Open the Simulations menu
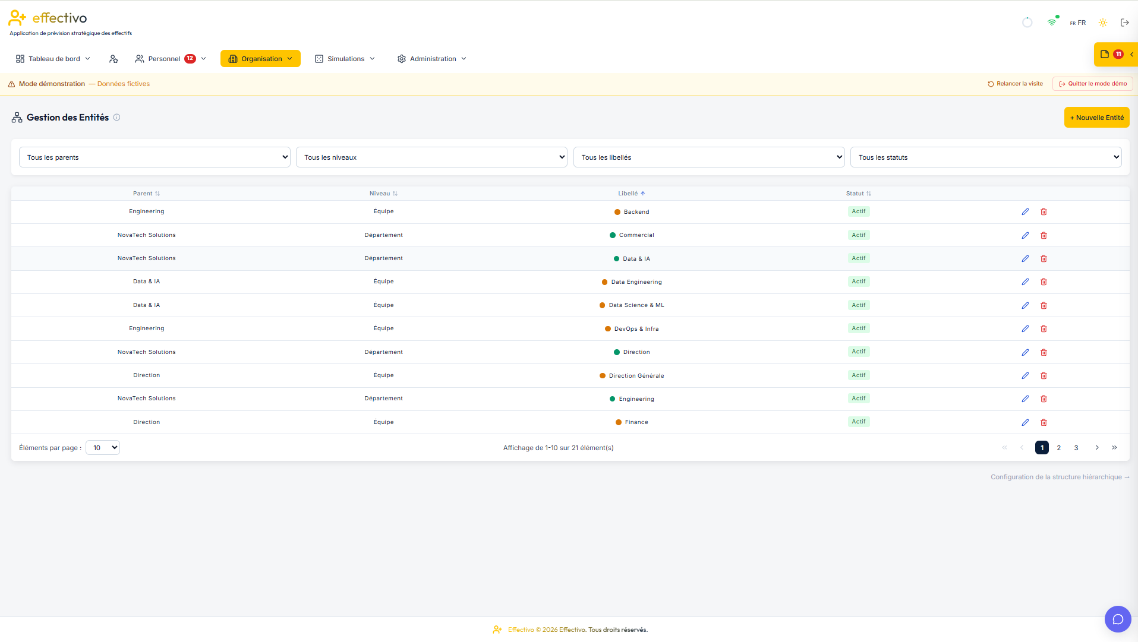This screenshot has width=1138, height=642. [345, 59]
